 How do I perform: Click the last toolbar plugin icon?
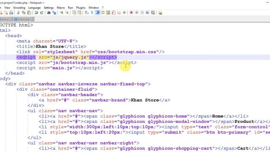tap(160, 13)
